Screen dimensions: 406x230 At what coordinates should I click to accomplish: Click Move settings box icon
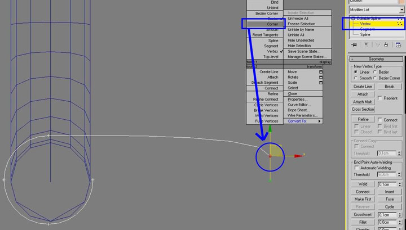[x=321, y=72]
